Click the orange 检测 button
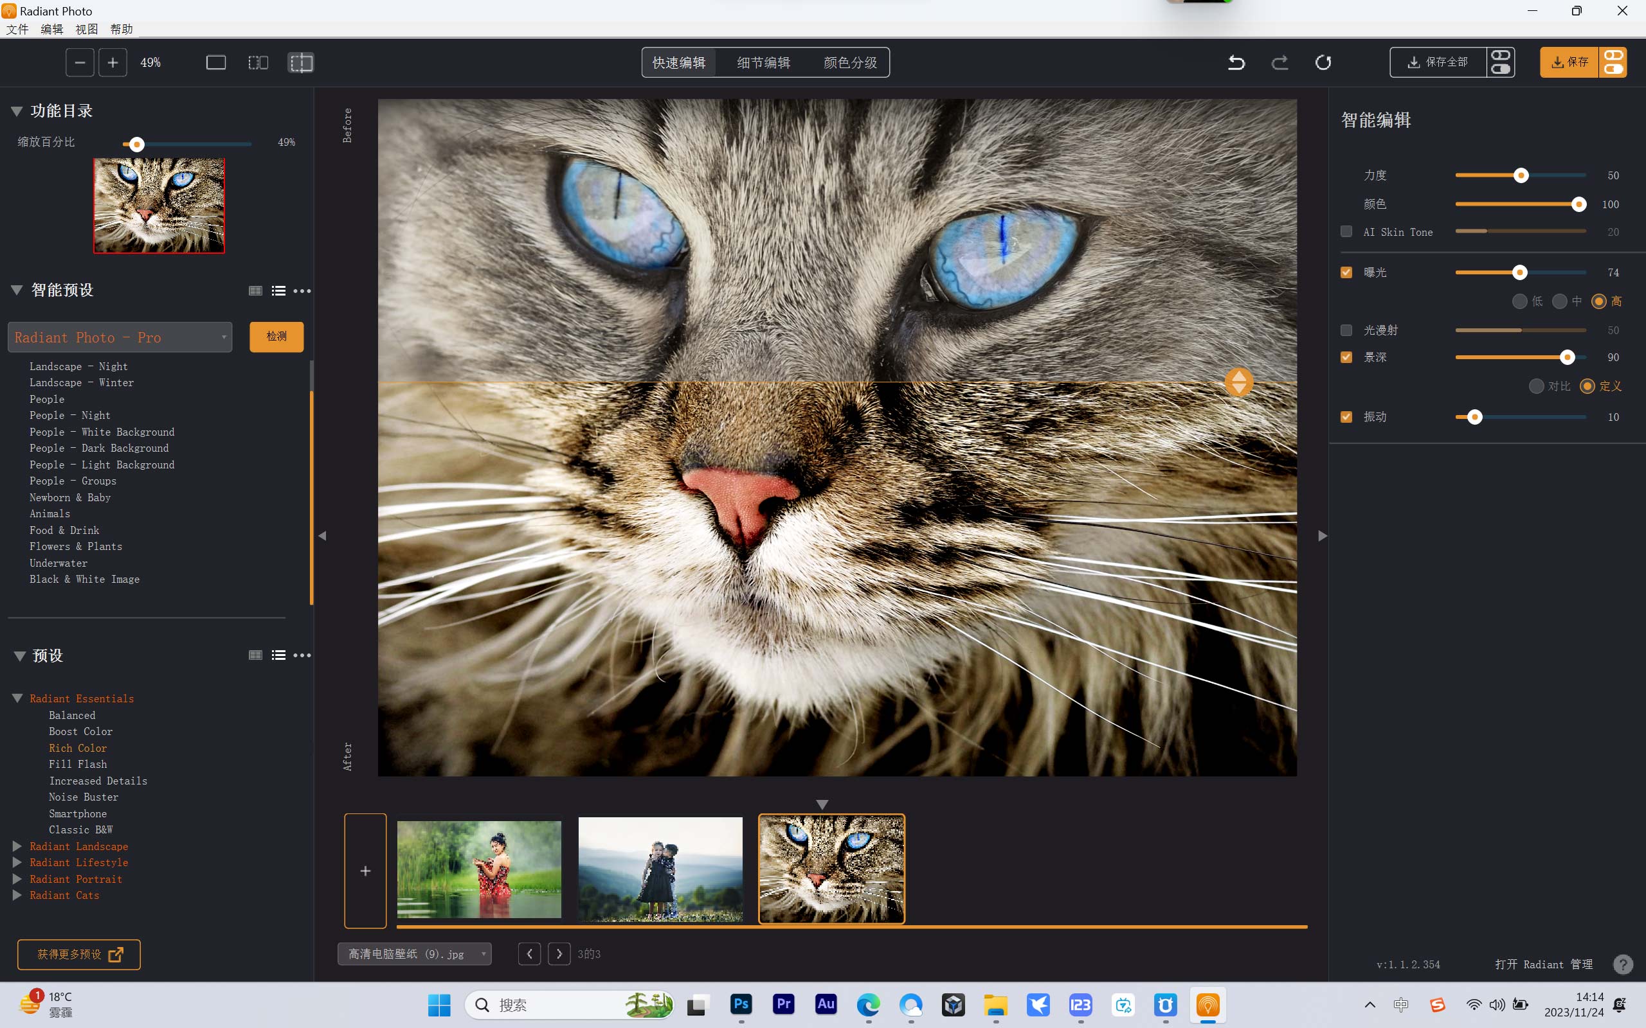This screenshot has width=1646, height=1028. tap(276, 337)
